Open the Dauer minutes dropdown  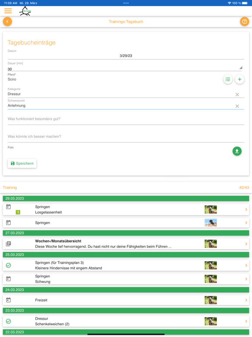[x=241, y=68]
